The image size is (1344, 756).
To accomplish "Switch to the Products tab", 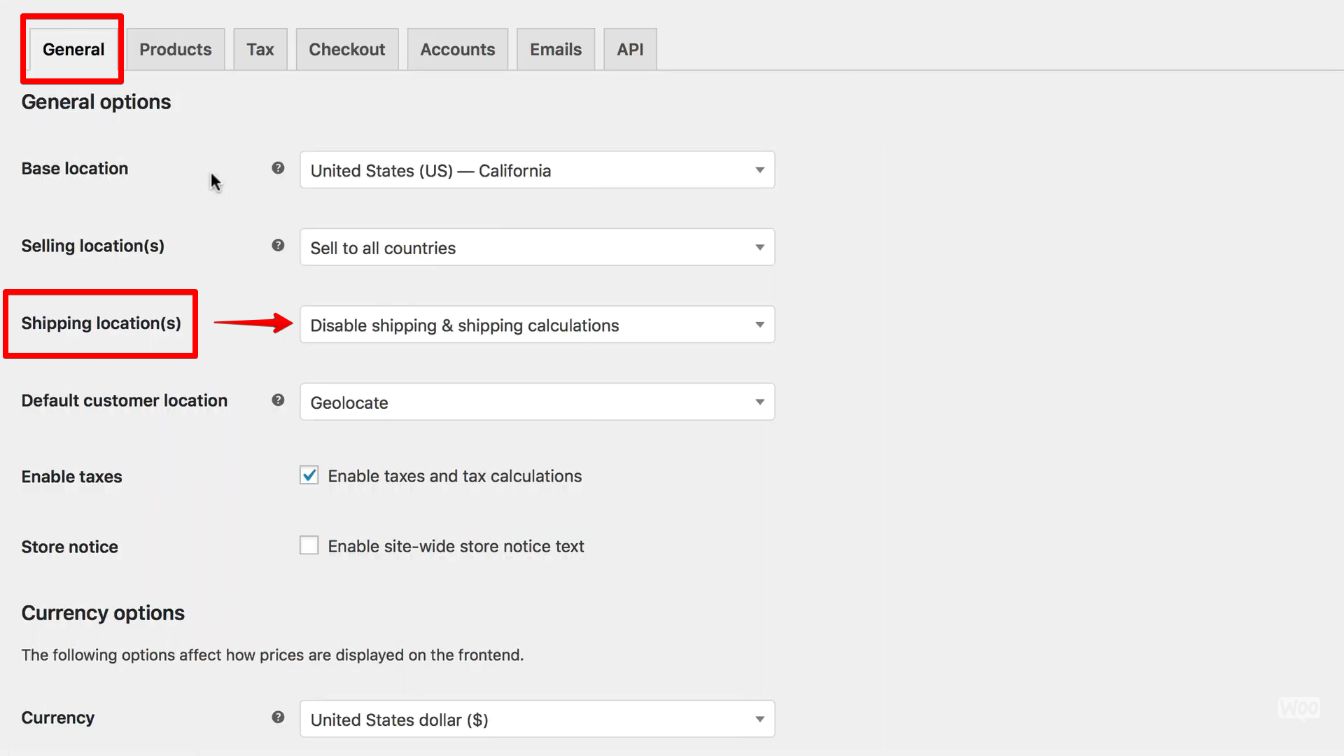I will coord(175,50).
